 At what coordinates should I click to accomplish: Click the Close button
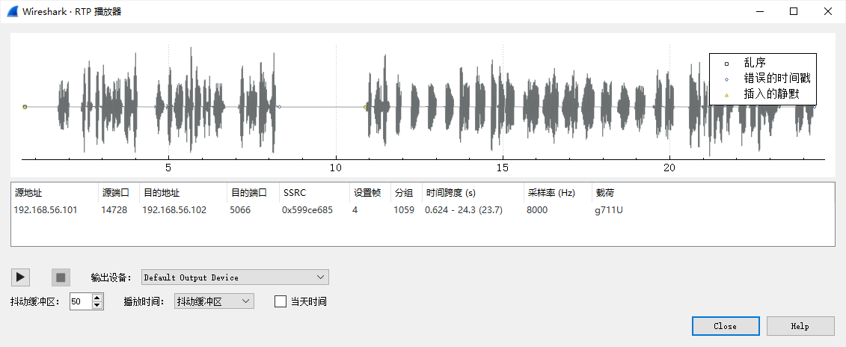click(x=725, y=326)
